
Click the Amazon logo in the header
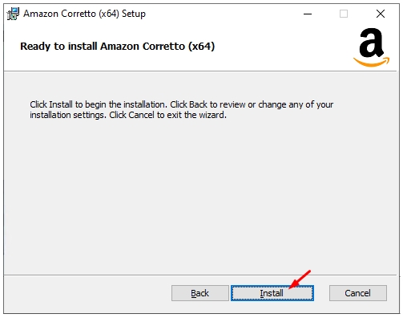372,47
